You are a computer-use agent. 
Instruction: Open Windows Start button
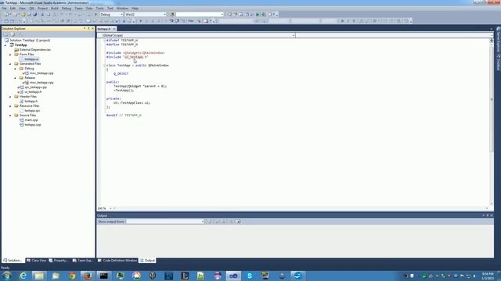point(7,276)
